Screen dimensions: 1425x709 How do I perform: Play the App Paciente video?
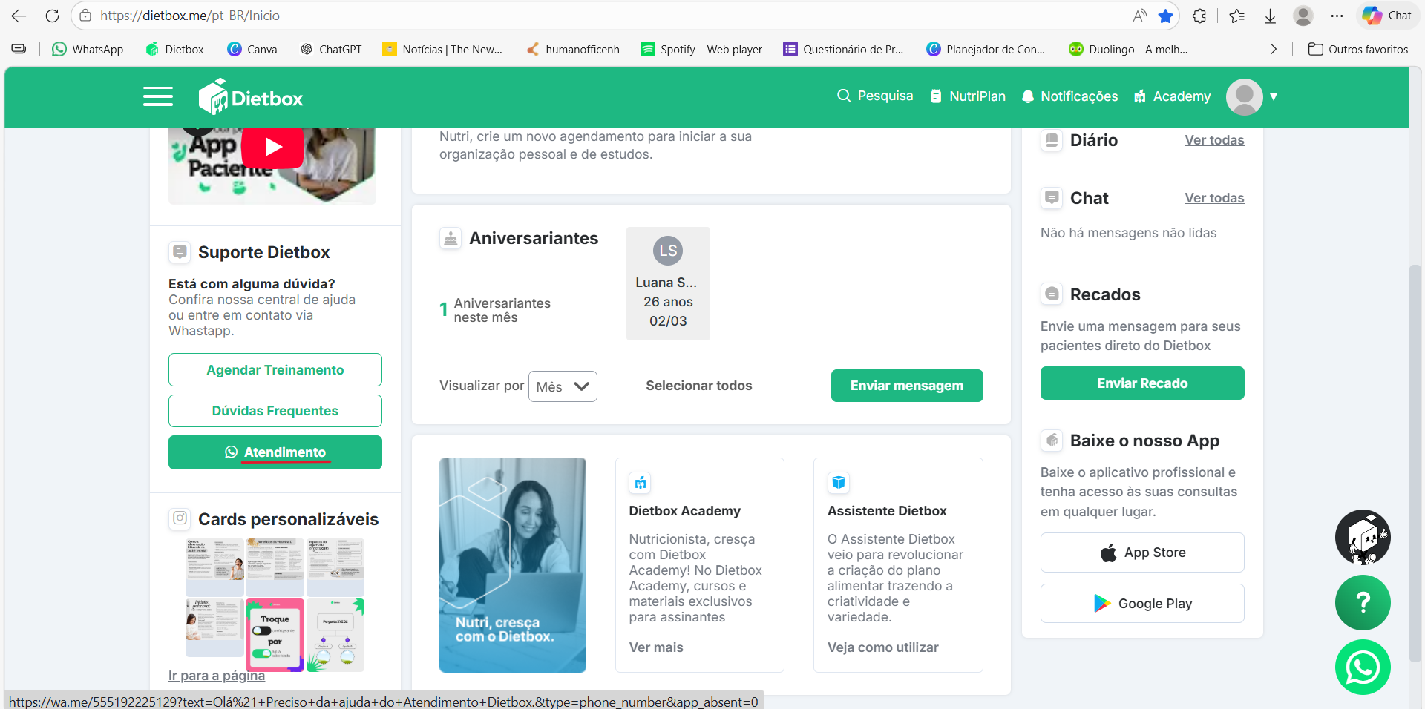pyautogui.click(x=272, y=147)
